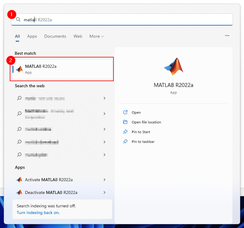244x228 pixels.
Task: Switch to the Web tab
Action: coord(78,36)
